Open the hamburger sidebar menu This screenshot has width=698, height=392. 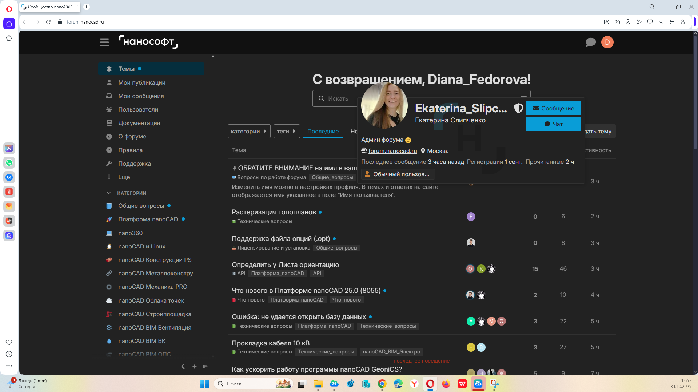[x=104, y=42]
